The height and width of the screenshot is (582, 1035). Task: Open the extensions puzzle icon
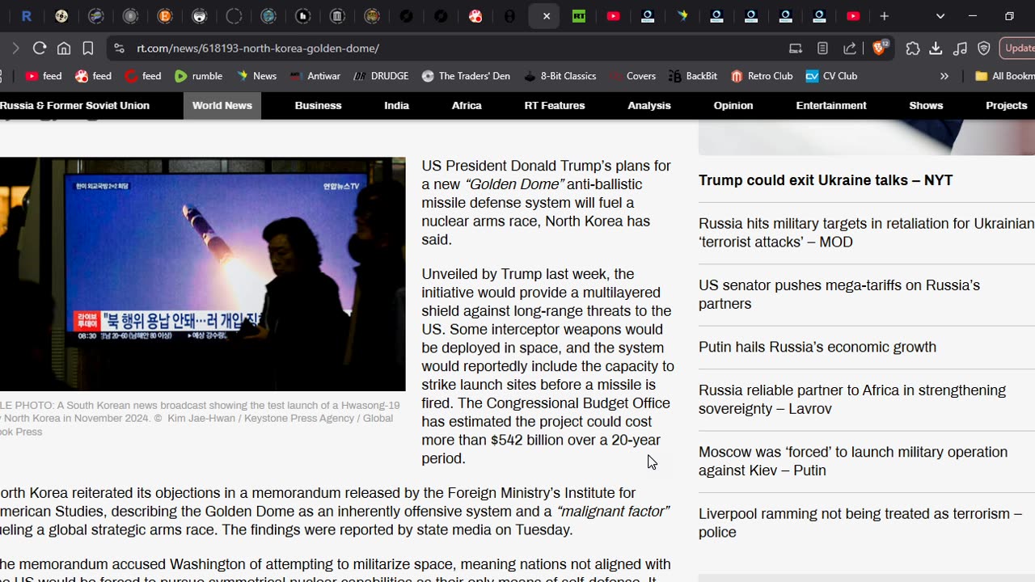pos(913,48)
